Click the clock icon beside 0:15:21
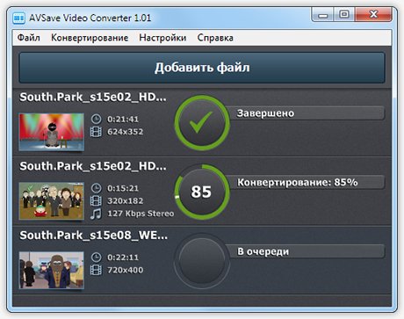The height and width of the screenshot is (319, 404). [x=96, y=188]
